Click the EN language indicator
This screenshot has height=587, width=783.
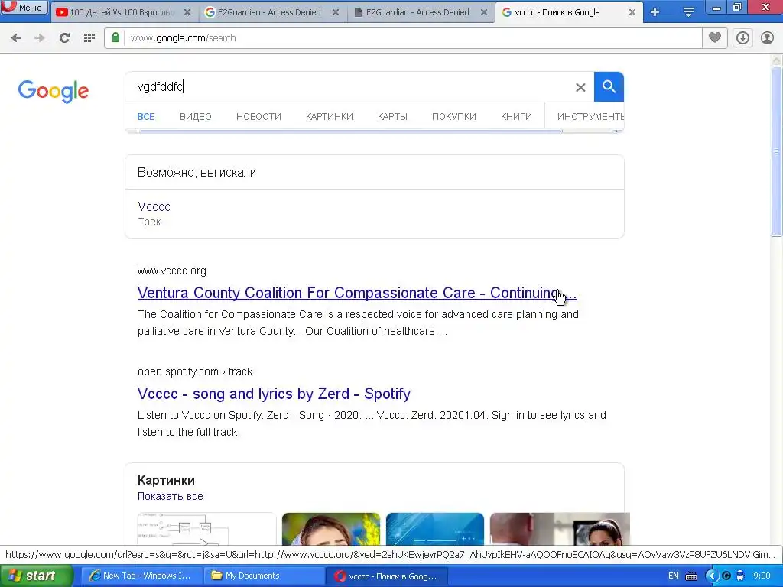point(673,576)
